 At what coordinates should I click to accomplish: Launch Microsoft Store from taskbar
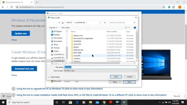[x=70, y=102]
